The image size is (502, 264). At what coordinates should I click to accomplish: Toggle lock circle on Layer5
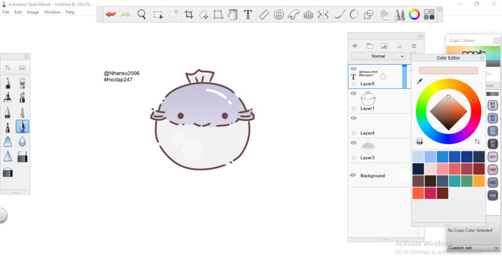coord(353,84)
